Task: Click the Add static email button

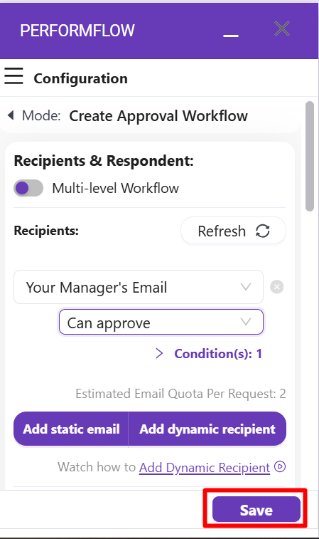Action: (x=71, y=429)
